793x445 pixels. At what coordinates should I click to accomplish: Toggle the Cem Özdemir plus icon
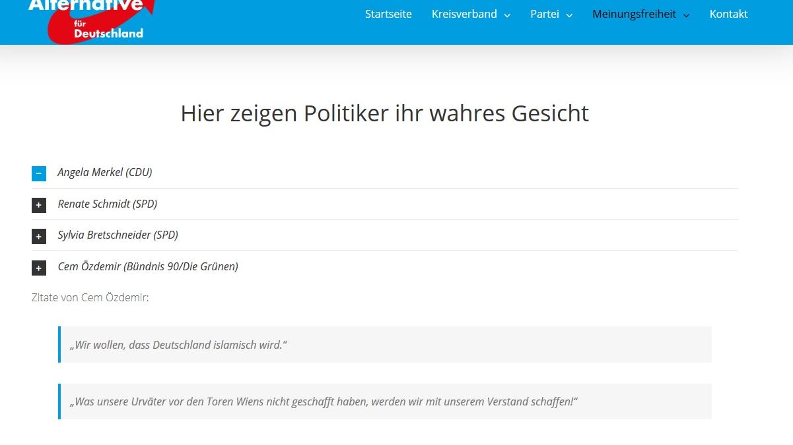39,268
